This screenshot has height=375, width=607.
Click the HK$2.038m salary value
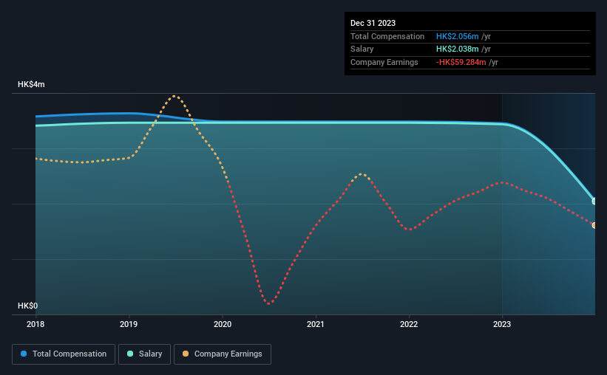point(457,49)
